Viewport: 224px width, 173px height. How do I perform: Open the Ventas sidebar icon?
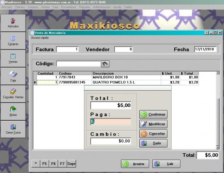point(13,59)
